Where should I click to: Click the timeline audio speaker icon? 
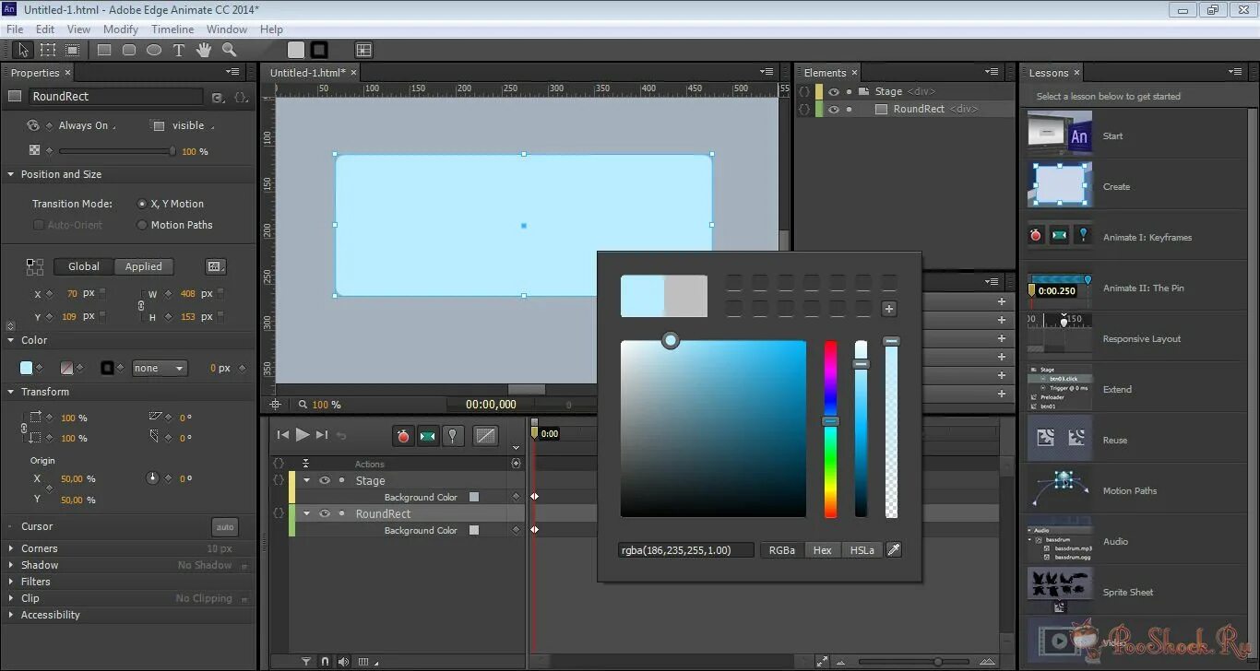pos(343,662)
